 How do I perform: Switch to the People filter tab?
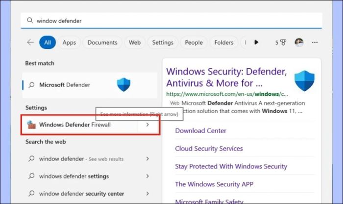[194, 43]
